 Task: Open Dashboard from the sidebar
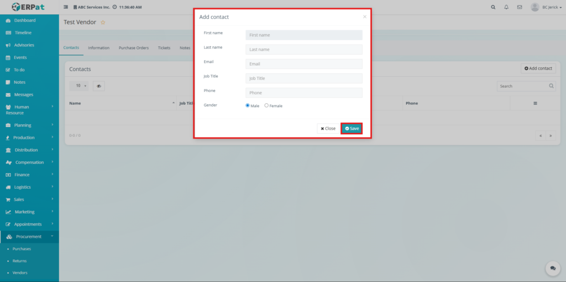24,20
